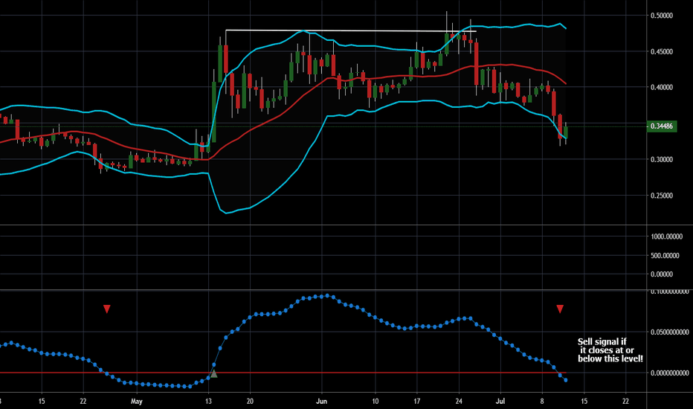Viewport: 693px width, 409px height.
Task: Select the 0.0500000000 oscillator scale label
Action: pos(669,332)
